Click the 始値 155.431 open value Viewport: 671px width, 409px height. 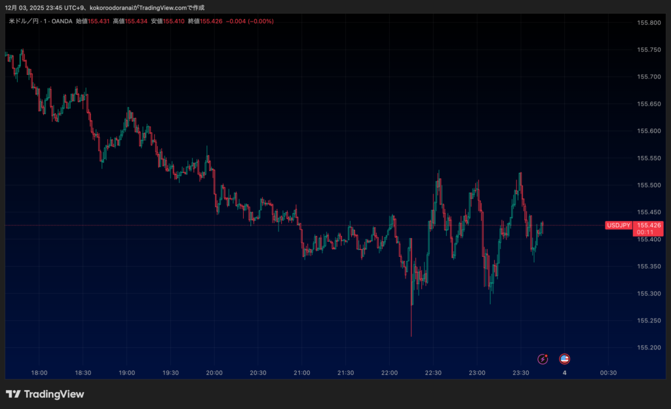(91, 21)
